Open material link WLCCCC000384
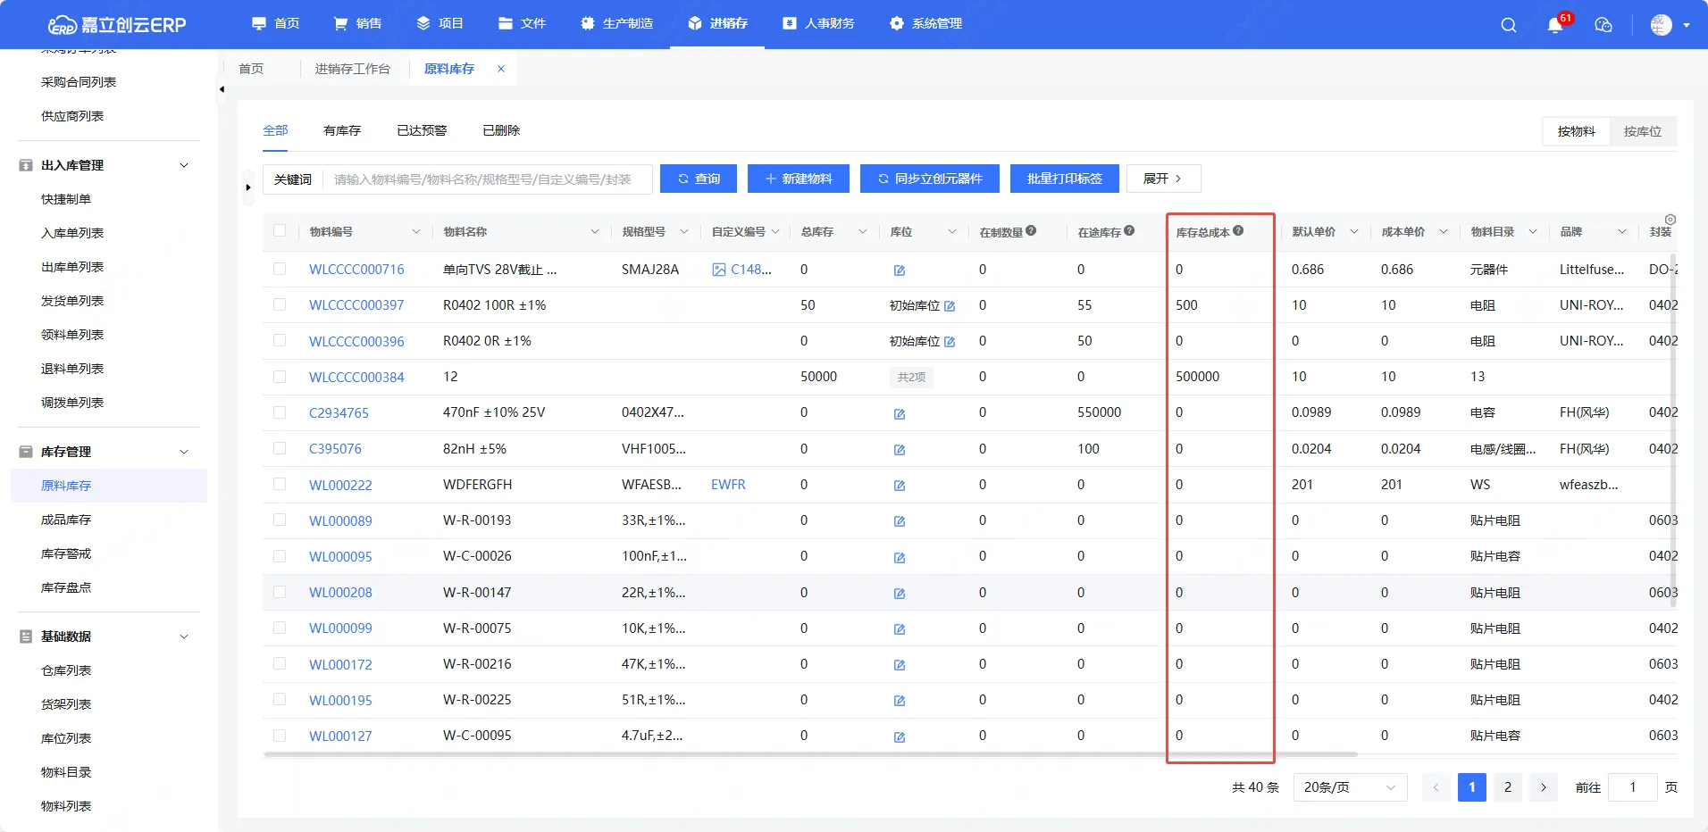Image resolution: width=1708 pixels, height=832 pixels. tap(356, 377)
